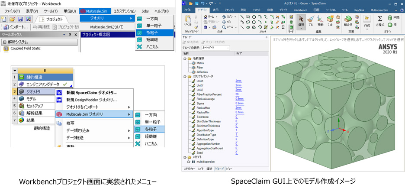Select 3D mode icon in Mode group
Viewport: 405px width, 185px height.
(291, 27)
